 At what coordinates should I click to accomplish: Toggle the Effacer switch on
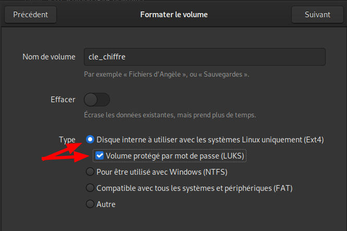(x=97, y=100)
